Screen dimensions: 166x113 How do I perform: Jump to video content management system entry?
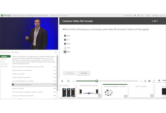pyautogui.click(x=34, y=92)
